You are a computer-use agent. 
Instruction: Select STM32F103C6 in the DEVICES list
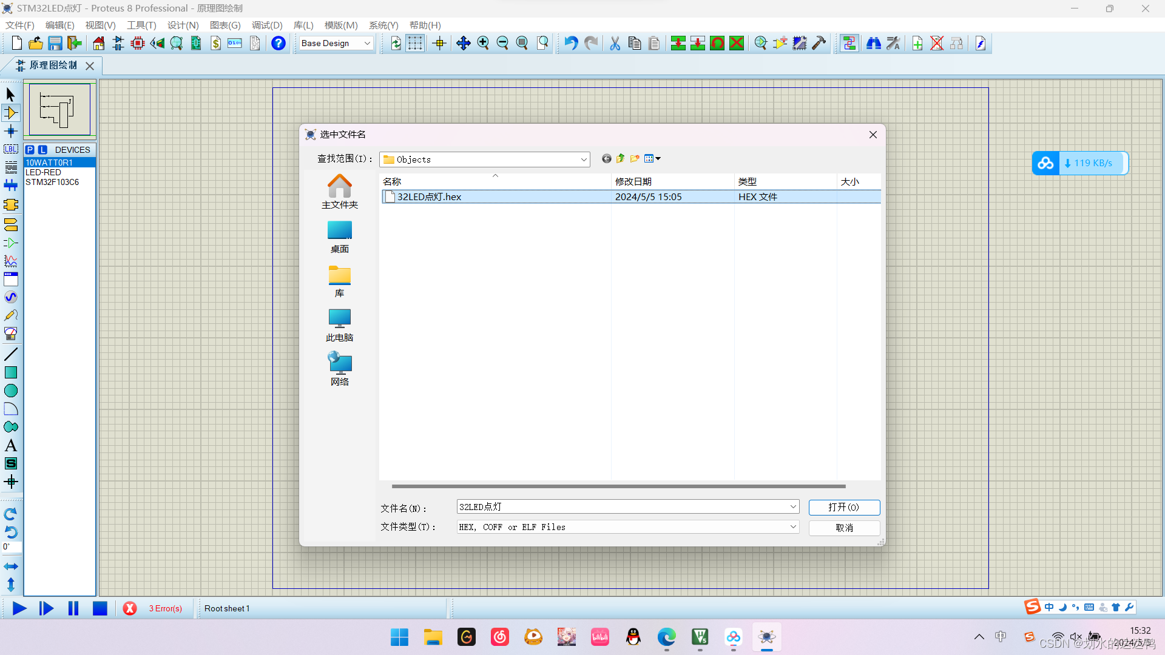click(59, 182)
